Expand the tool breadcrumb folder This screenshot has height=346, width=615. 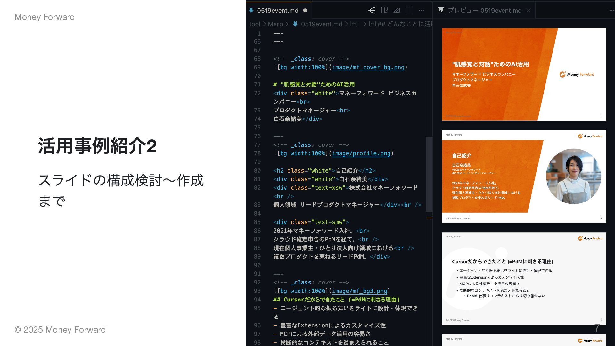tap(255, 24)
